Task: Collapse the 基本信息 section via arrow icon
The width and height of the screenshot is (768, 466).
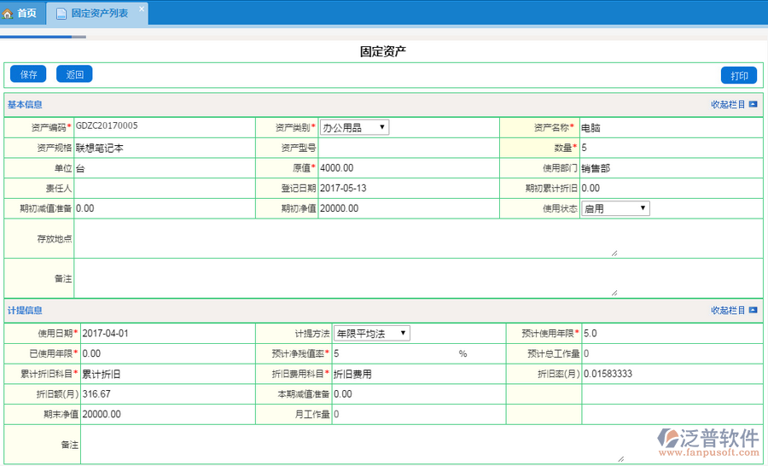Action: (x=753, y=105)
